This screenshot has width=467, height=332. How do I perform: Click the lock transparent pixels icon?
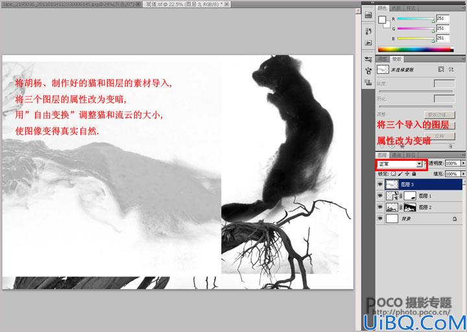coord(393,174)
